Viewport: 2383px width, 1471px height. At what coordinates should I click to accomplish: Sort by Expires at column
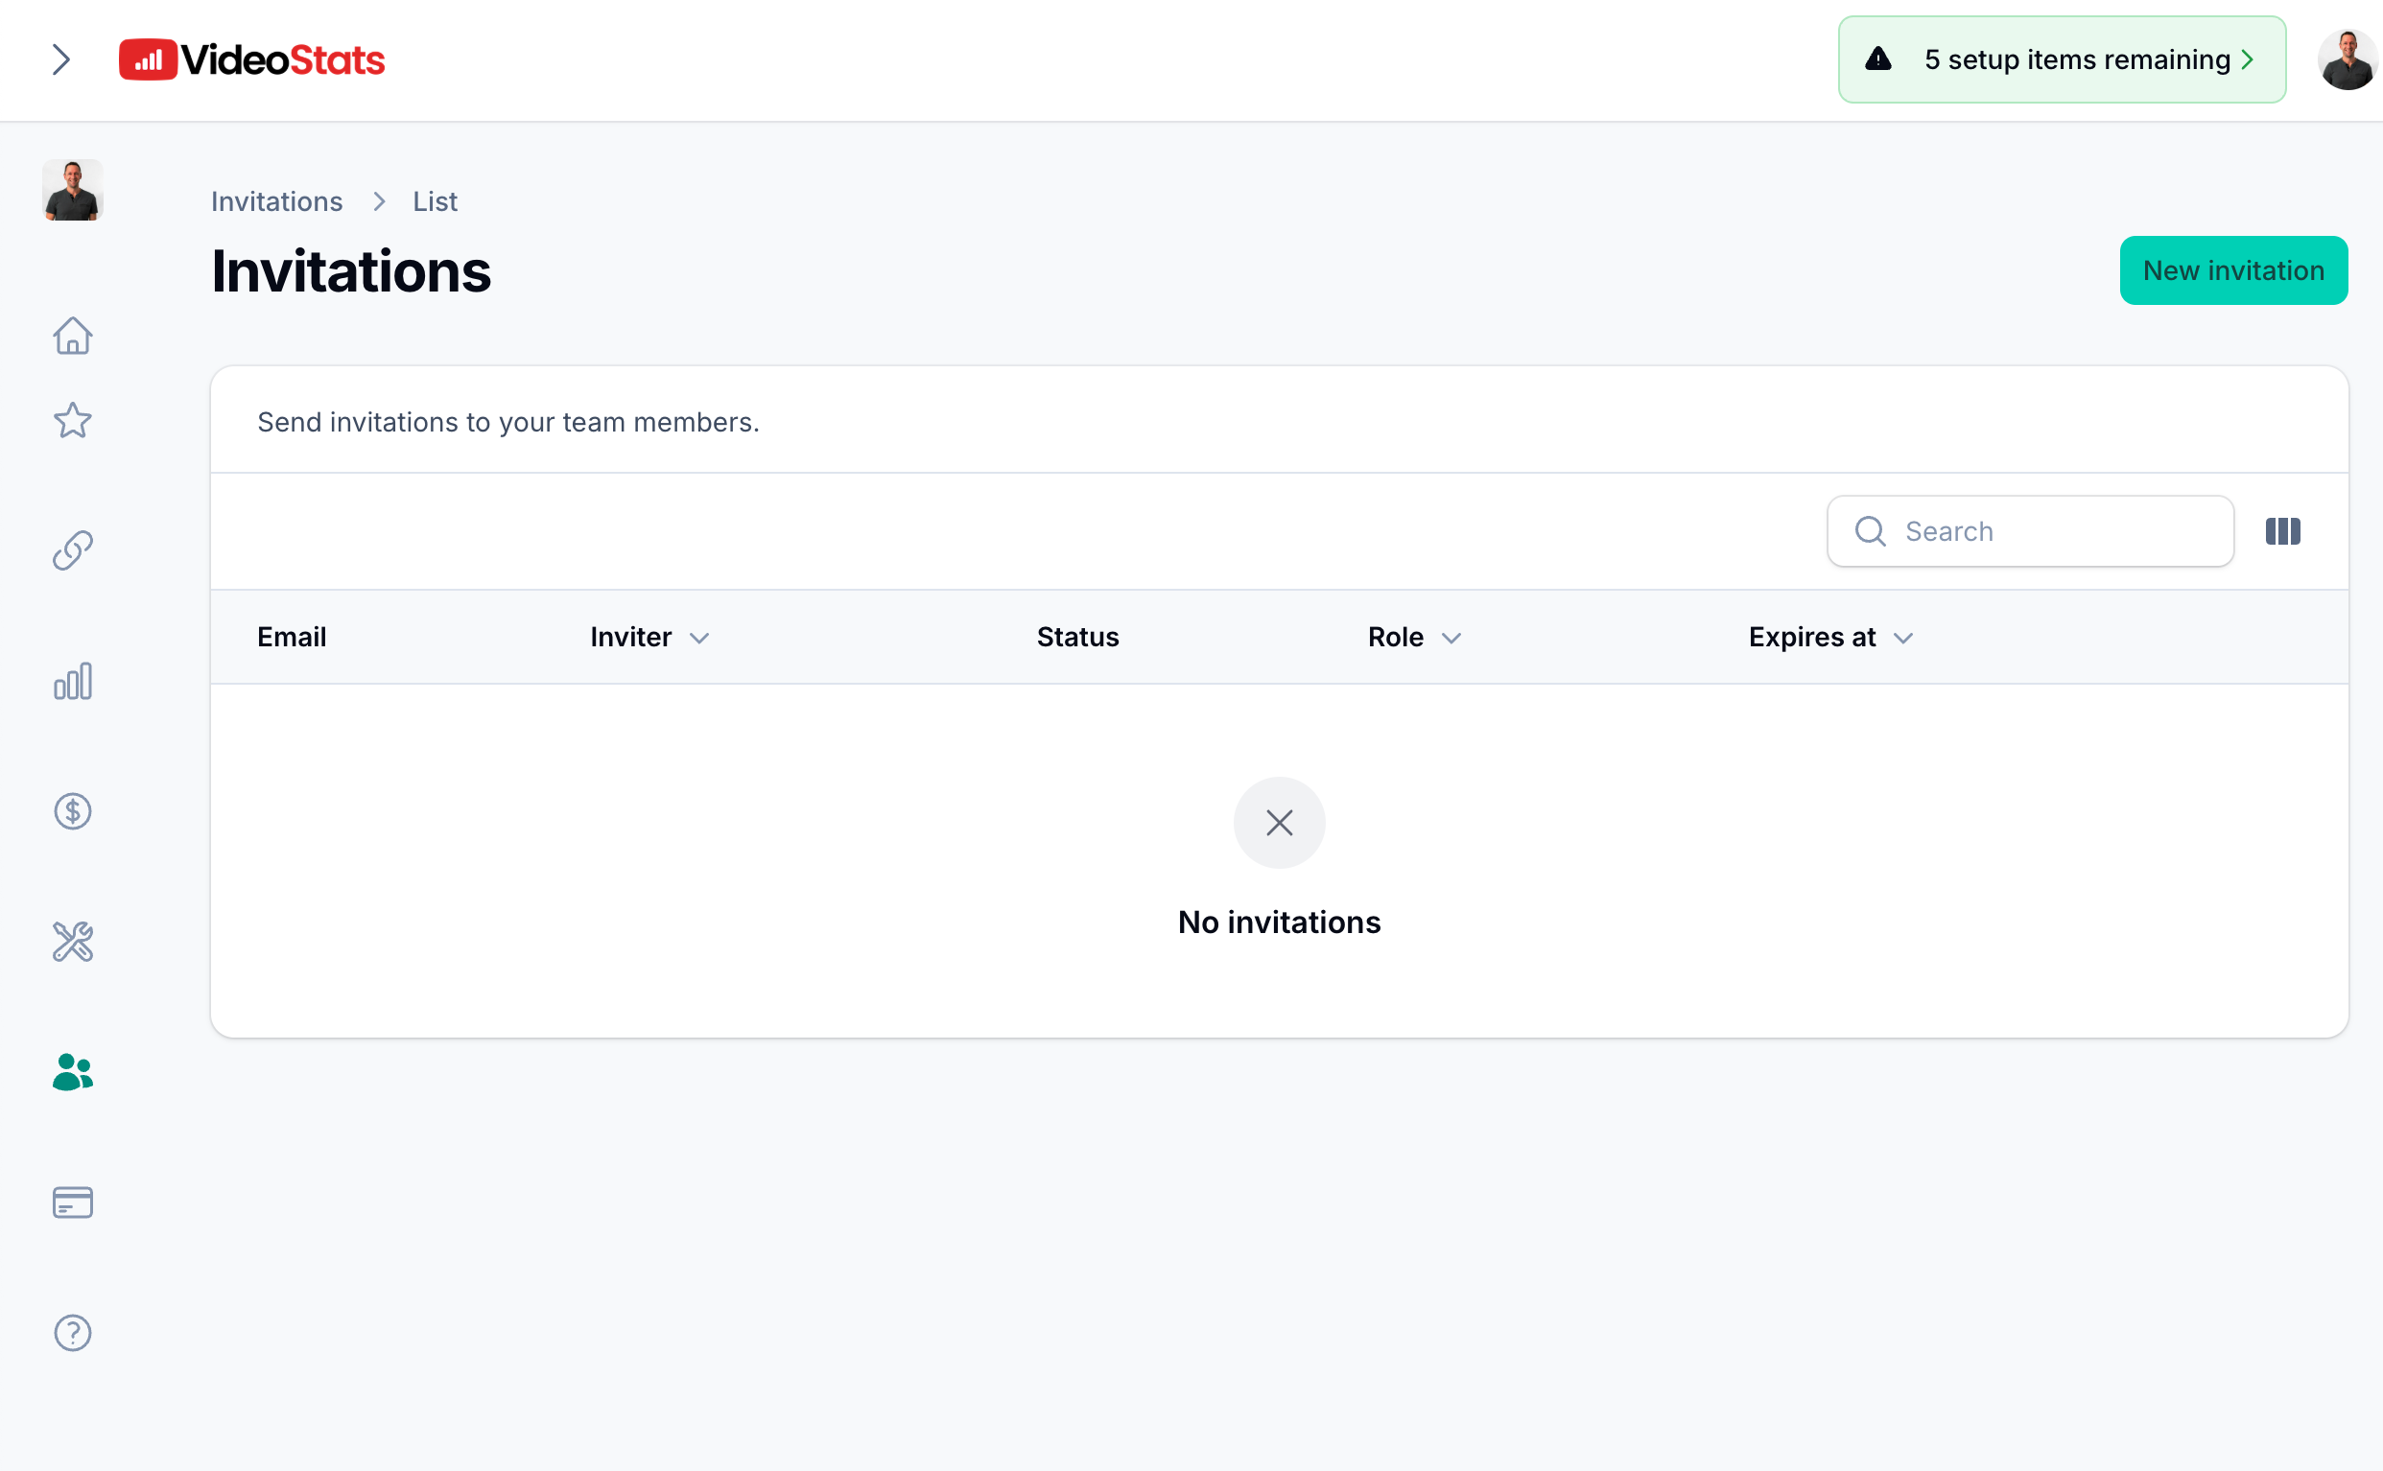coord(1829,638)
